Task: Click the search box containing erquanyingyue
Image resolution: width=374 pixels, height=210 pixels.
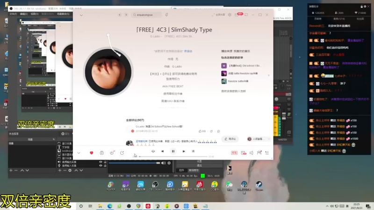Action: pyautogui.click(x=146, y=15)
